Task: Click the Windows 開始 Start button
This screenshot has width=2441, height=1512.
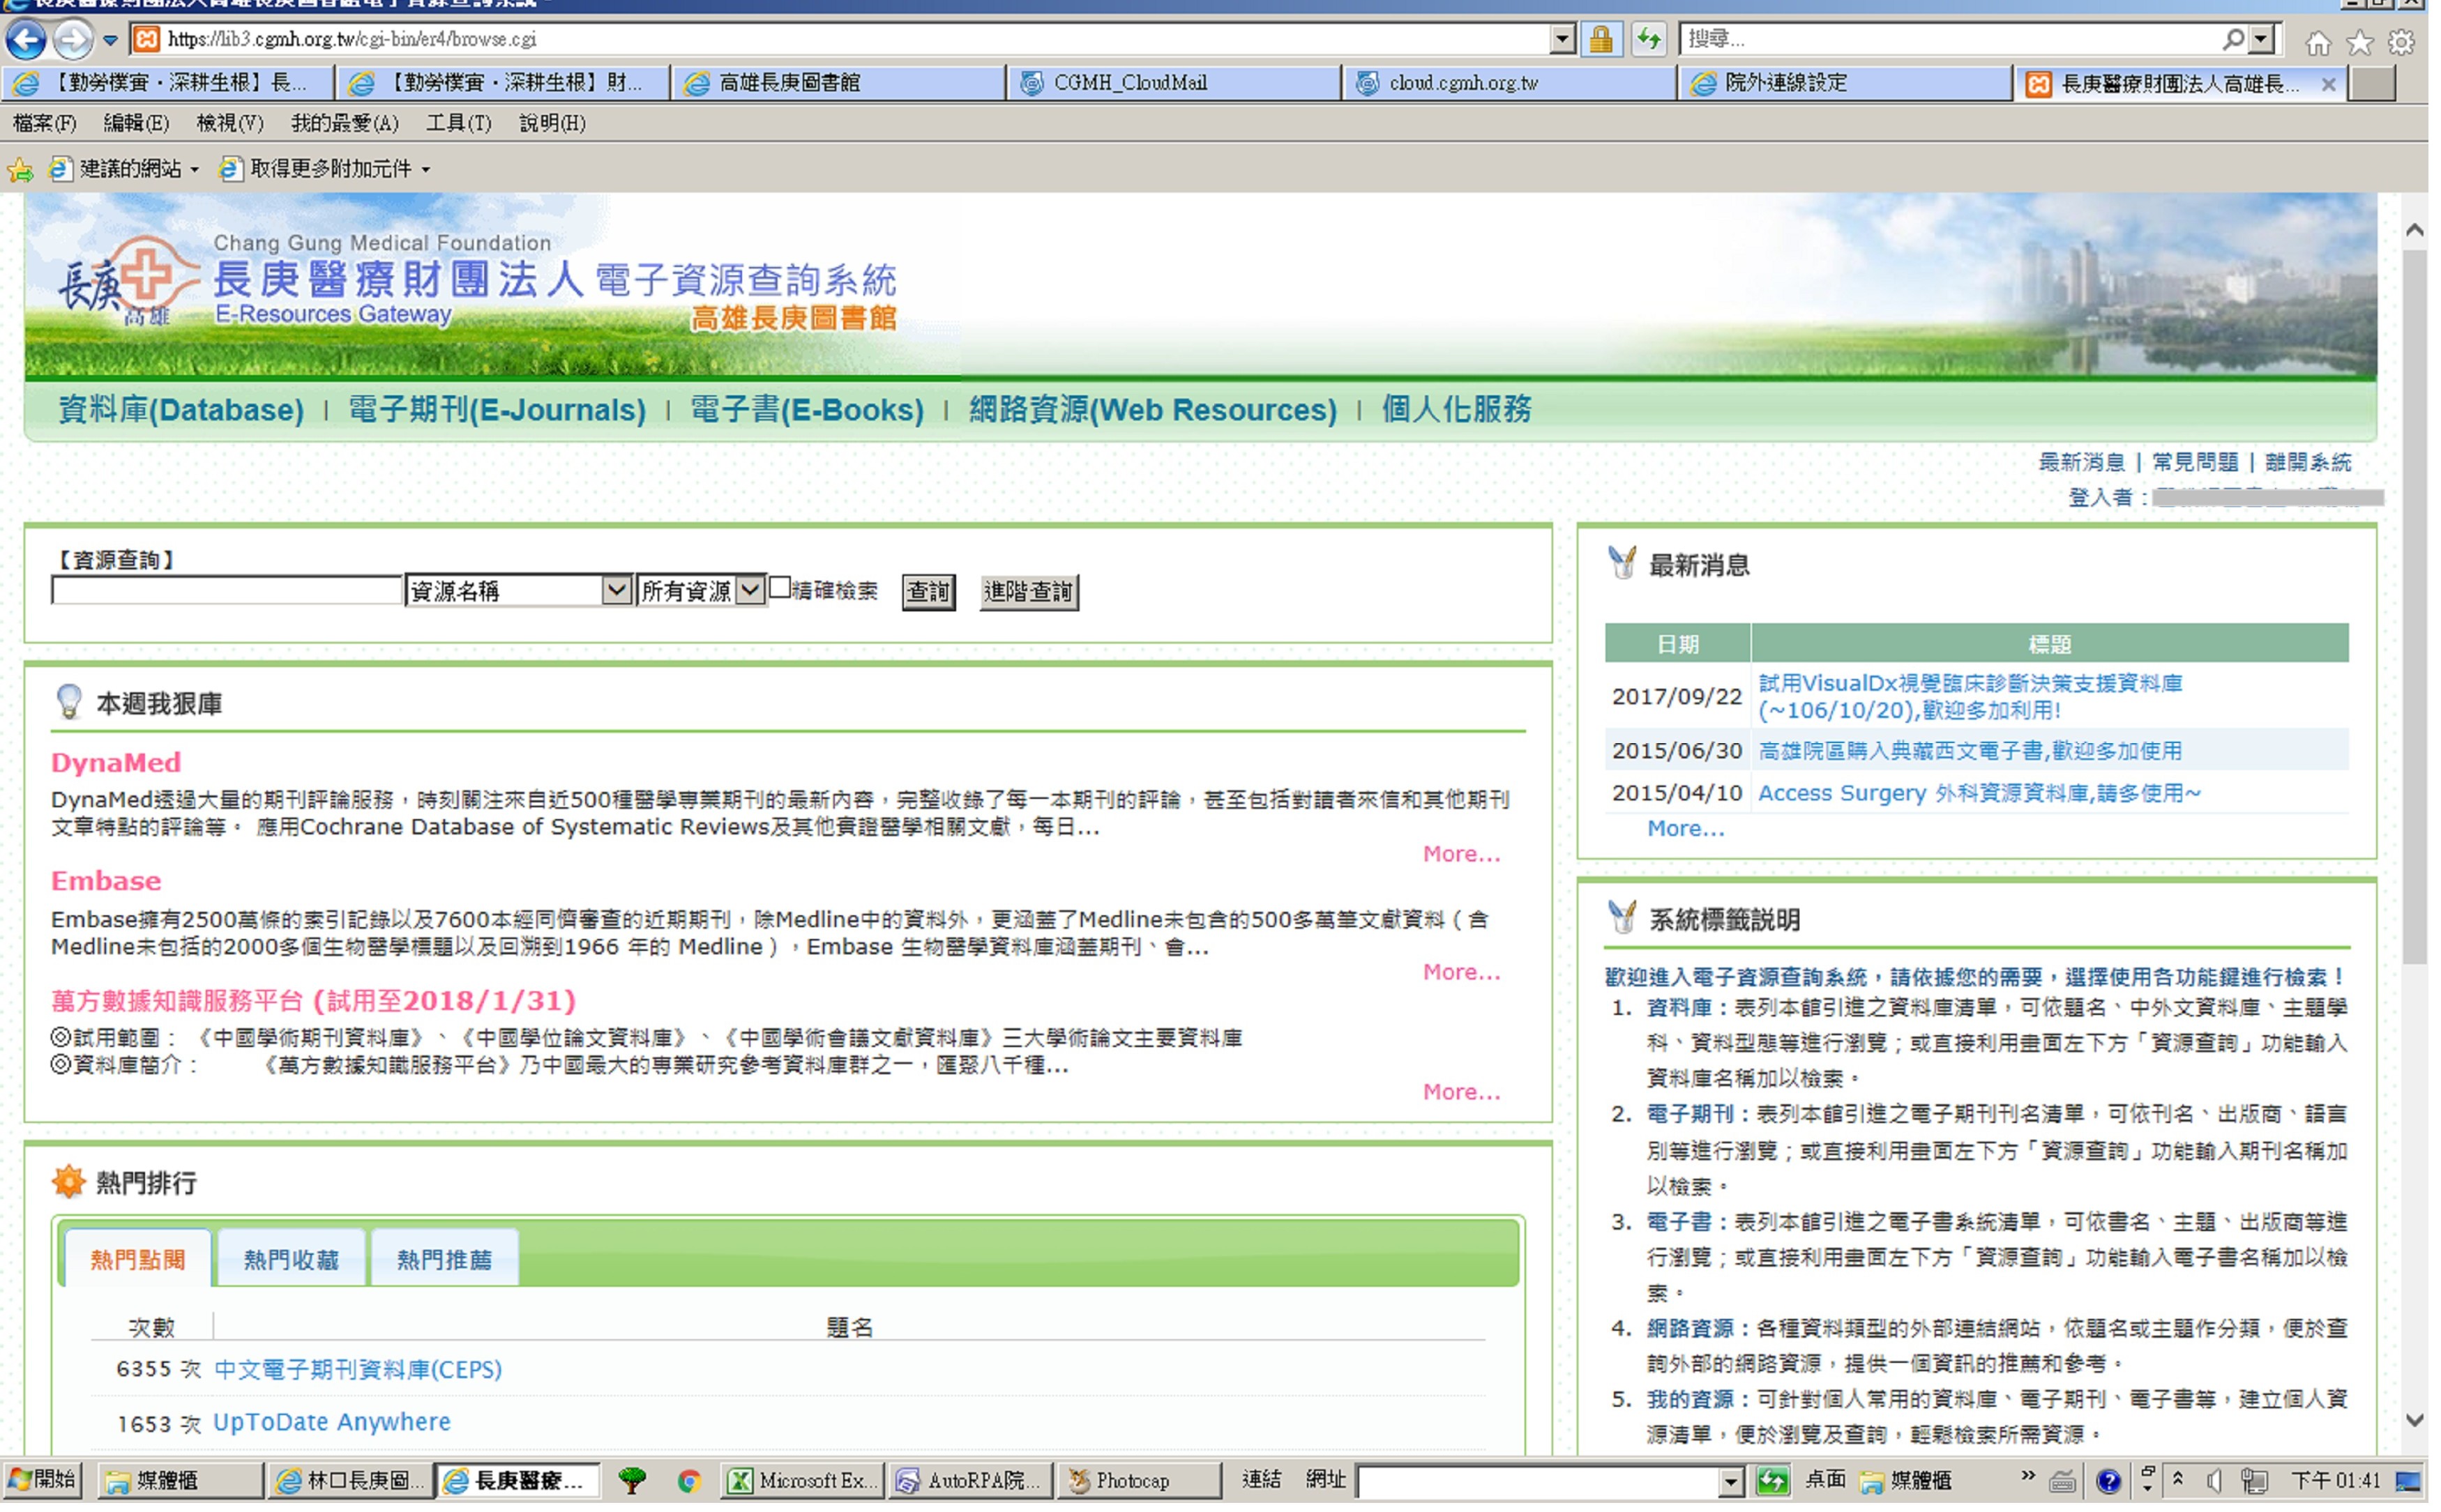Action: (x=42, y=1482)
